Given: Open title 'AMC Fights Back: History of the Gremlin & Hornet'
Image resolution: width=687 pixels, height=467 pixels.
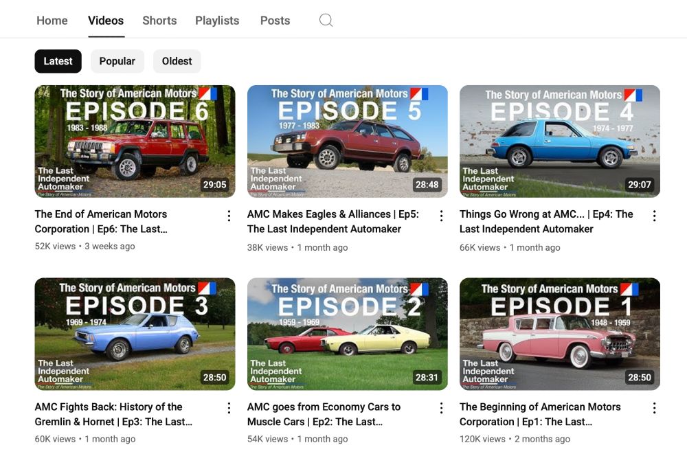Looking at the screenshot, I should tap(113, 414).
